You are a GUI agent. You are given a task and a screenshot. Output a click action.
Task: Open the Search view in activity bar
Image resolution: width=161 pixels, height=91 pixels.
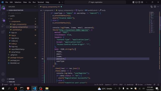coord(3,13)
